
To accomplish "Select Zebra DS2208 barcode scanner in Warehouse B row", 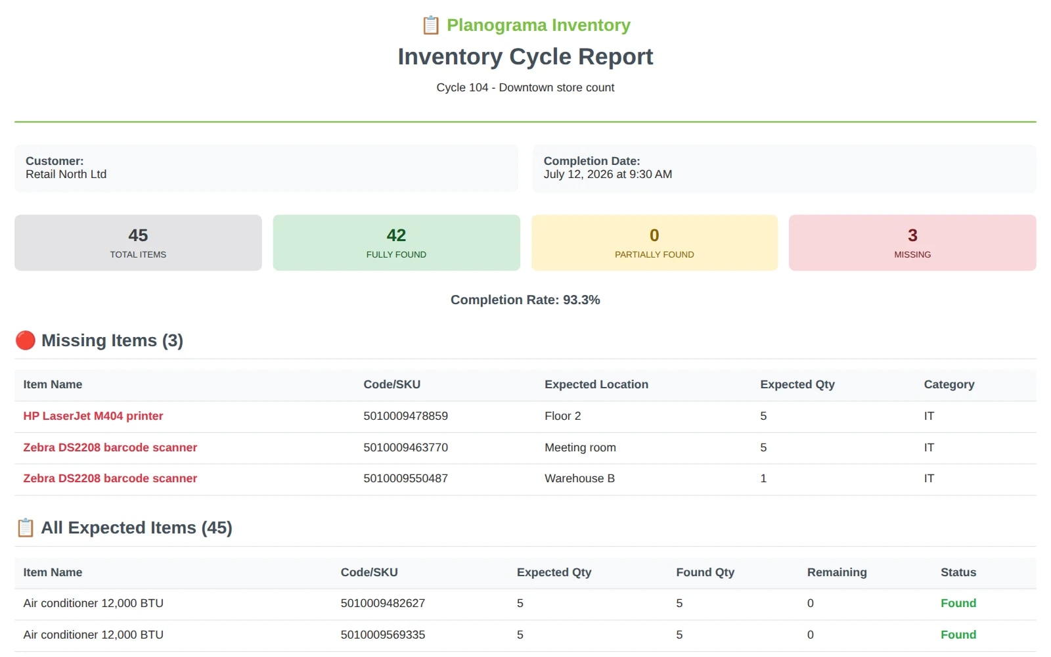I will 110,478.
